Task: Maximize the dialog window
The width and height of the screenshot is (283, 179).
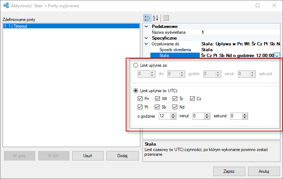Action: coord(258,5)
